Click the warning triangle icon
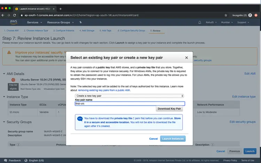 pos(9,52)
